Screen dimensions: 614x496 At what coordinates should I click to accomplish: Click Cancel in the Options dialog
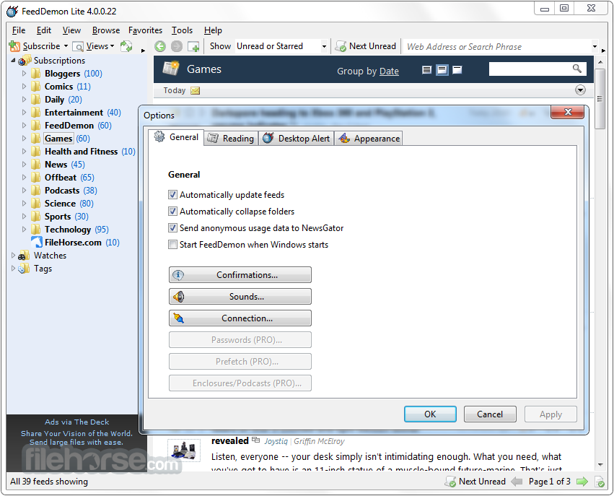click(x=490, y=414)
